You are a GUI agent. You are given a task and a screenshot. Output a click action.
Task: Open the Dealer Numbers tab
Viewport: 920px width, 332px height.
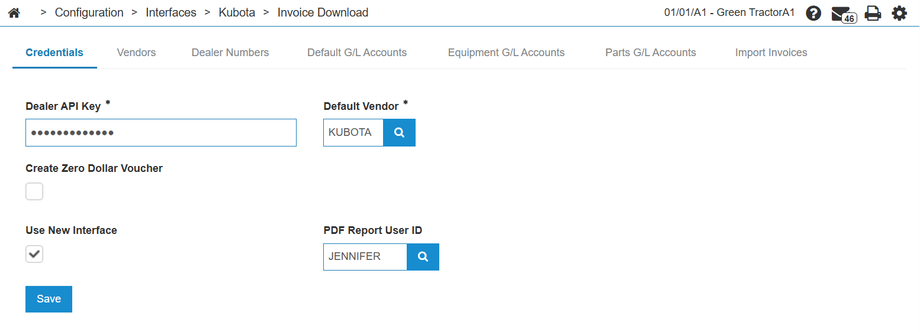[230, 53]
